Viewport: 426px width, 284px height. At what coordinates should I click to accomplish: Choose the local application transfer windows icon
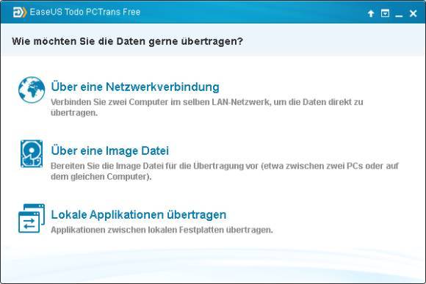(32, 218)
